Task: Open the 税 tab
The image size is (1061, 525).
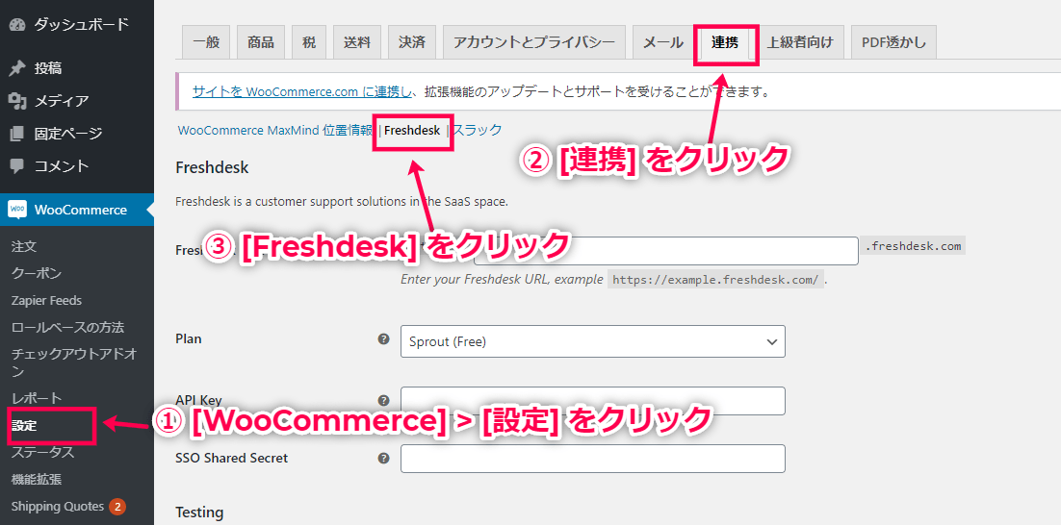Action: [309, 42]
